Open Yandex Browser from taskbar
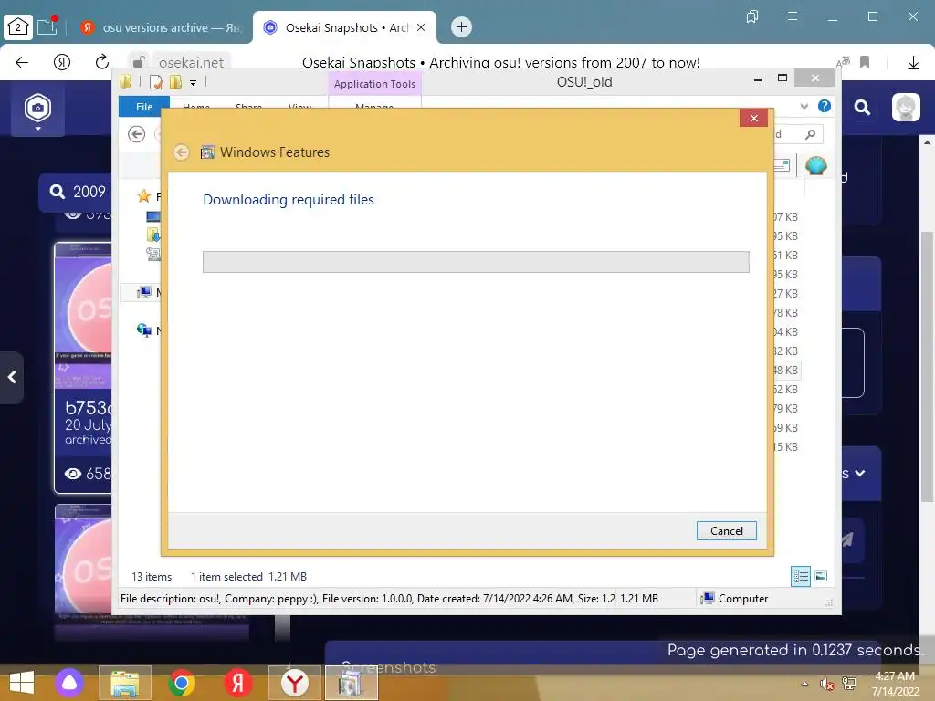Screen dimensions: 935x701 coord(295,683)
